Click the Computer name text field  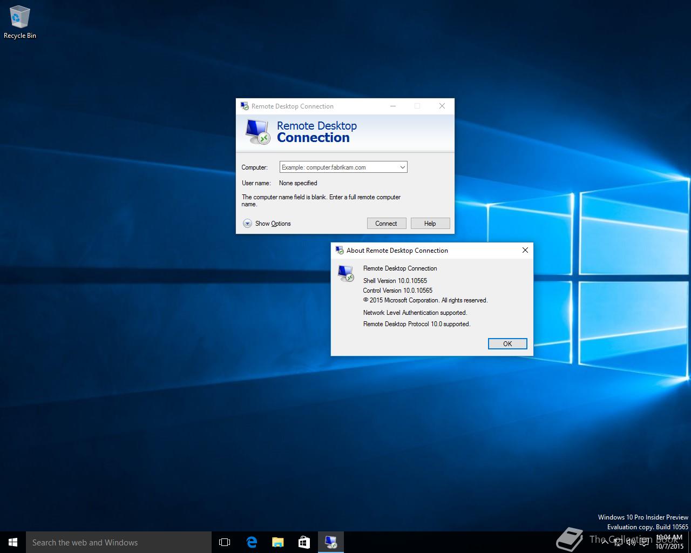(x=338, y=167)
